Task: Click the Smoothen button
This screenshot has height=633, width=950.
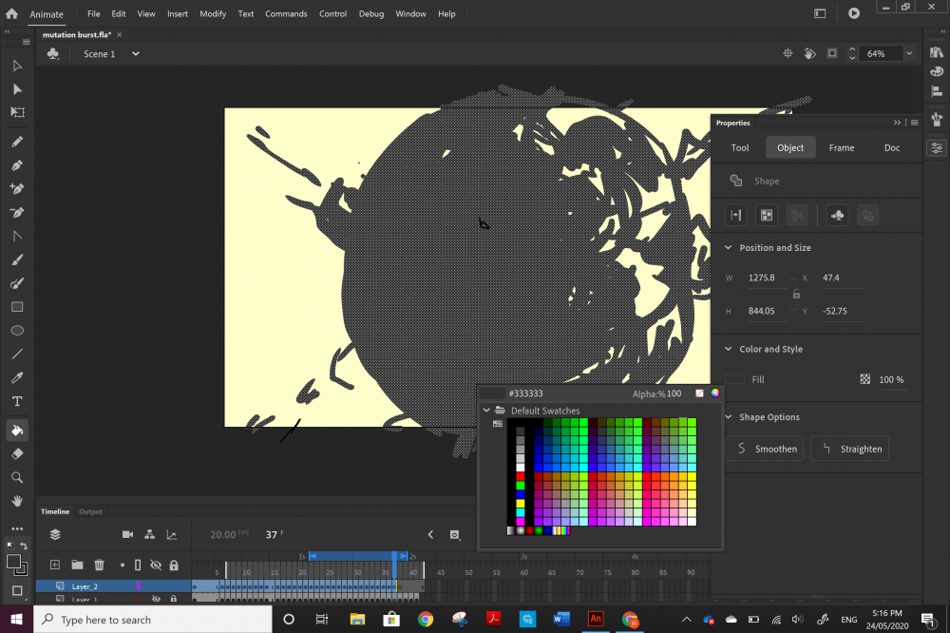Action: click(766, 449)
